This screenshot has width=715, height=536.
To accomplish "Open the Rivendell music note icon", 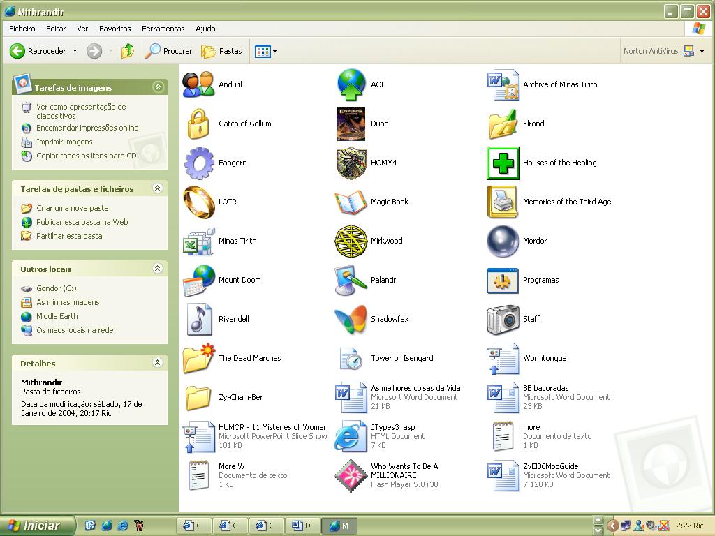I will click(199, 319).
